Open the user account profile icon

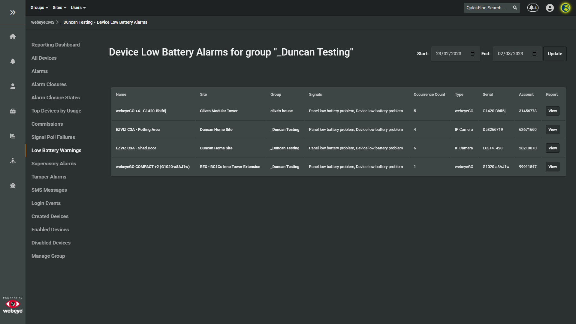(550, 8)
